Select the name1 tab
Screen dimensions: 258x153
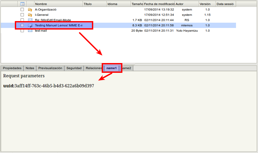(x=112, y=68)
